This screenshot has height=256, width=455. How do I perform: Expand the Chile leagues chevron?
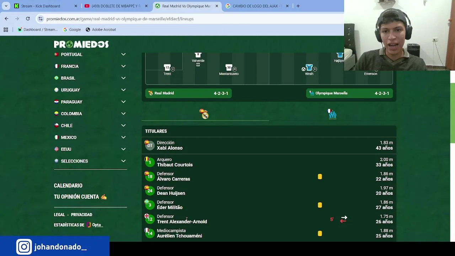coord(123,126)
